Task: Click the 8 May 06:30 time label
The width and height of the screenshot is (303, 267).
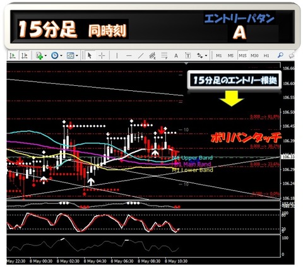Action: [122, 261]
